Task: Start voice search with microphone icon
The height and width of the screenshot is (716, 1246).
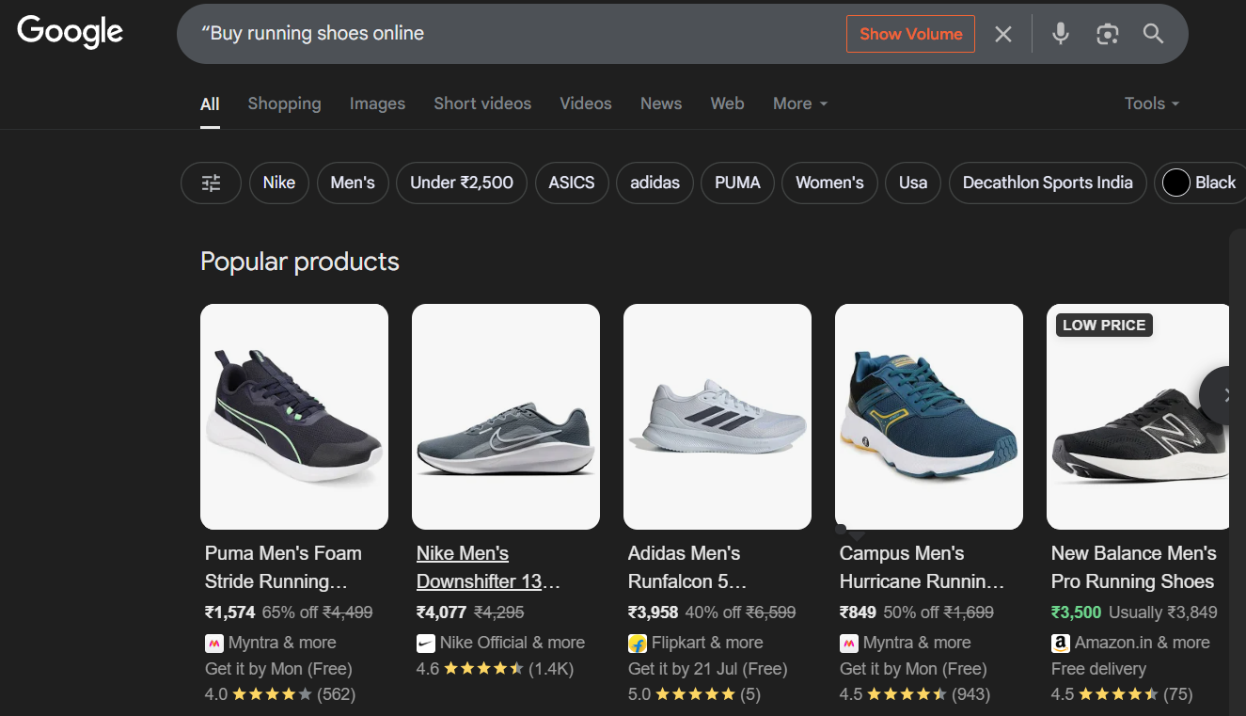Action: [1061, 34]
